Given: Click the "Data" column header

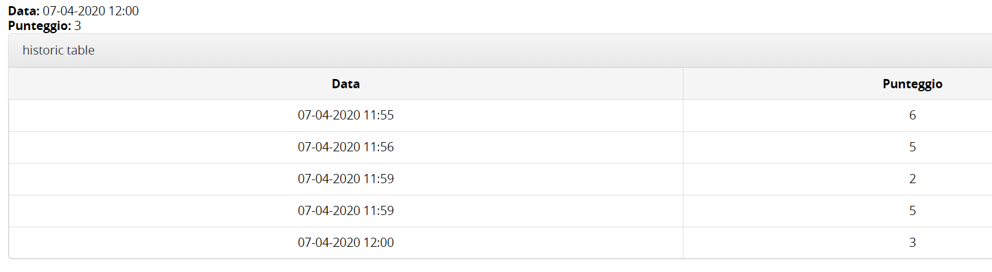Looking at the screenshot, I should click(x=345, y=84).
